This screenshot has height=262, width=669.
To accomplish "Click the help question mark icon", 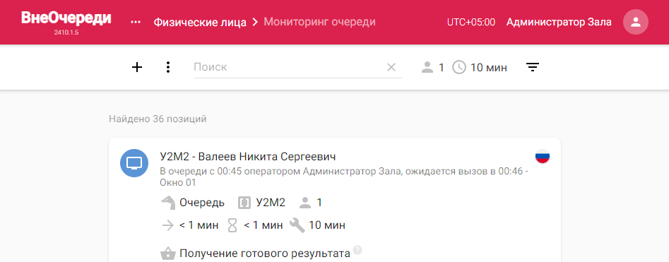I will (x=357, y=250).
